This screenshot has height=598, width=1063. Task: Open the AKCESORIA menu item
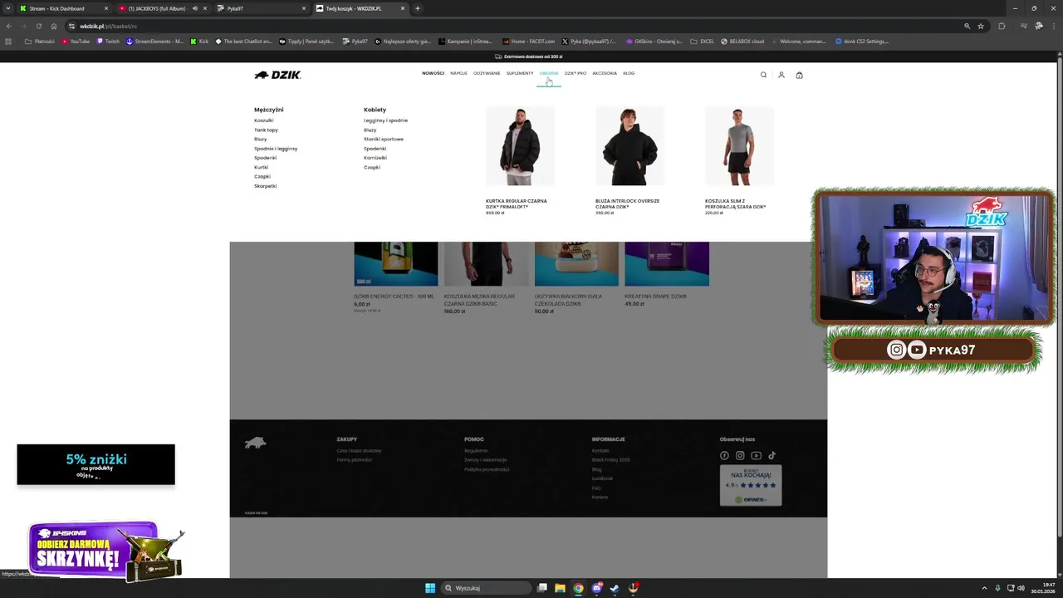point(605,73)
